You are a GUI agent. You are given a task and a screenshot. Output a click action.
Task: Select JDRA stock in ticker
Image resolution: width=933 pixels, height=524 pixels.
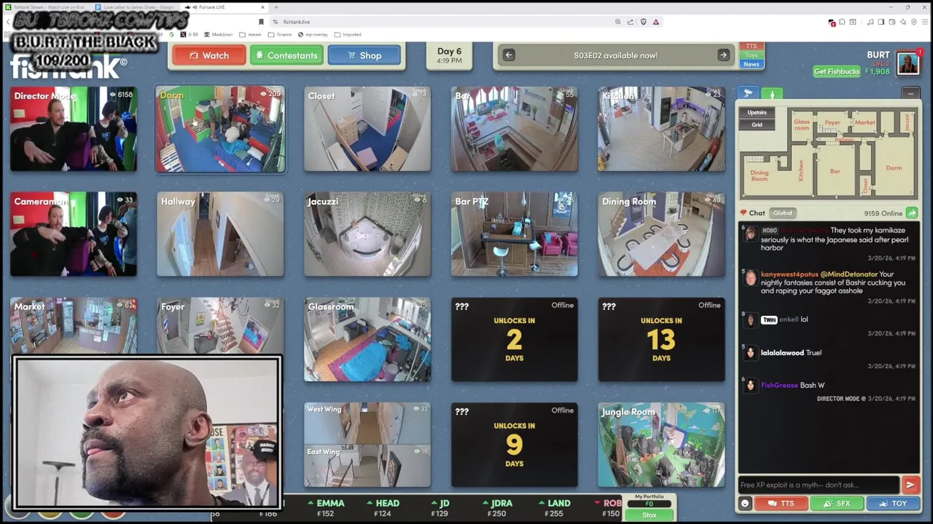(496, 508)
